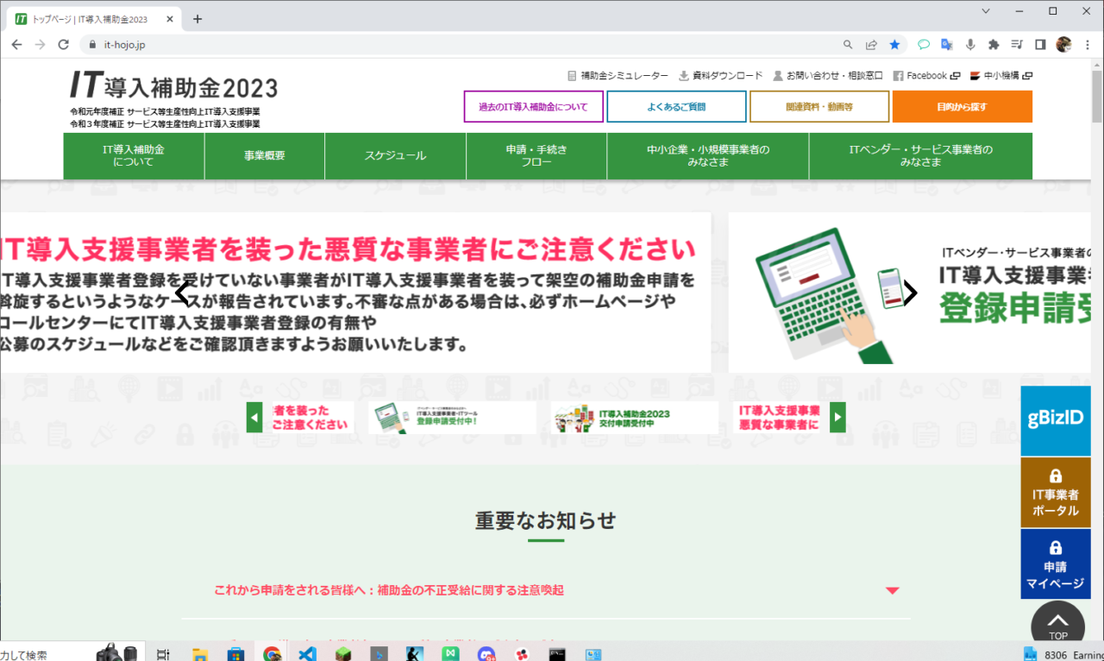Go to next slide with right arrow
This screenshot has height=661, width=1104.
(910, 293)
